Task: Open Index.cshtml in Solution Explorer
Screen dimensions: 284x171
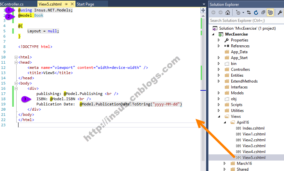Action: click(253, 128)
